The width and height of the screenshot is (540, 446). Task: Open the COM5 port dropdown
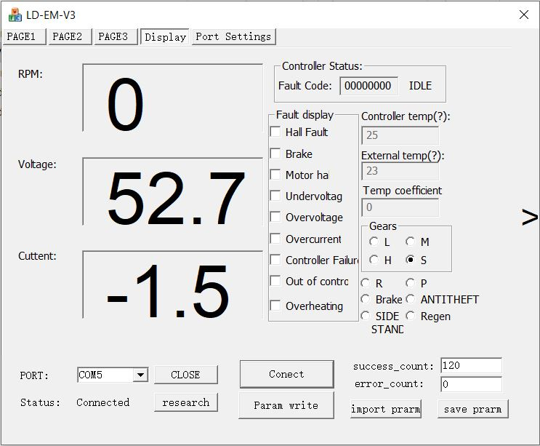140,375
